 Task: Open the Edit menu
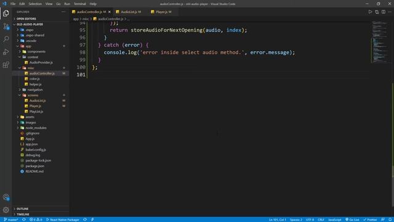[22, 4]
